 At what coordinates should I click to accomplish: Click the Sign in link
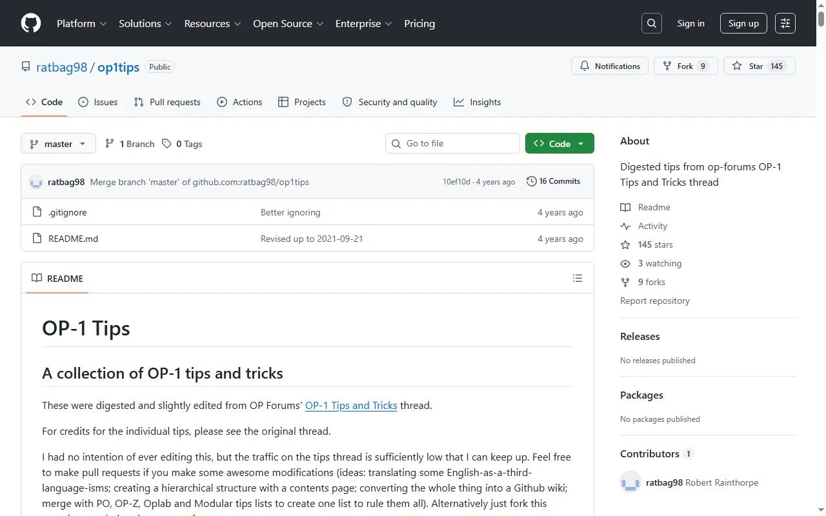tap(690, 23)
